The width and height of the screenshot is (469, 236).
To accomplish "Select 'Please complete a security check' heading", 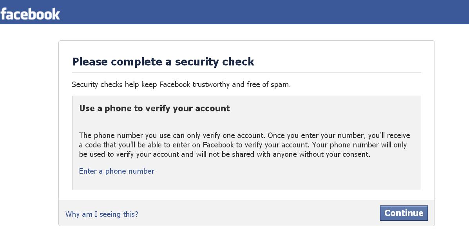I will [163, 62].
